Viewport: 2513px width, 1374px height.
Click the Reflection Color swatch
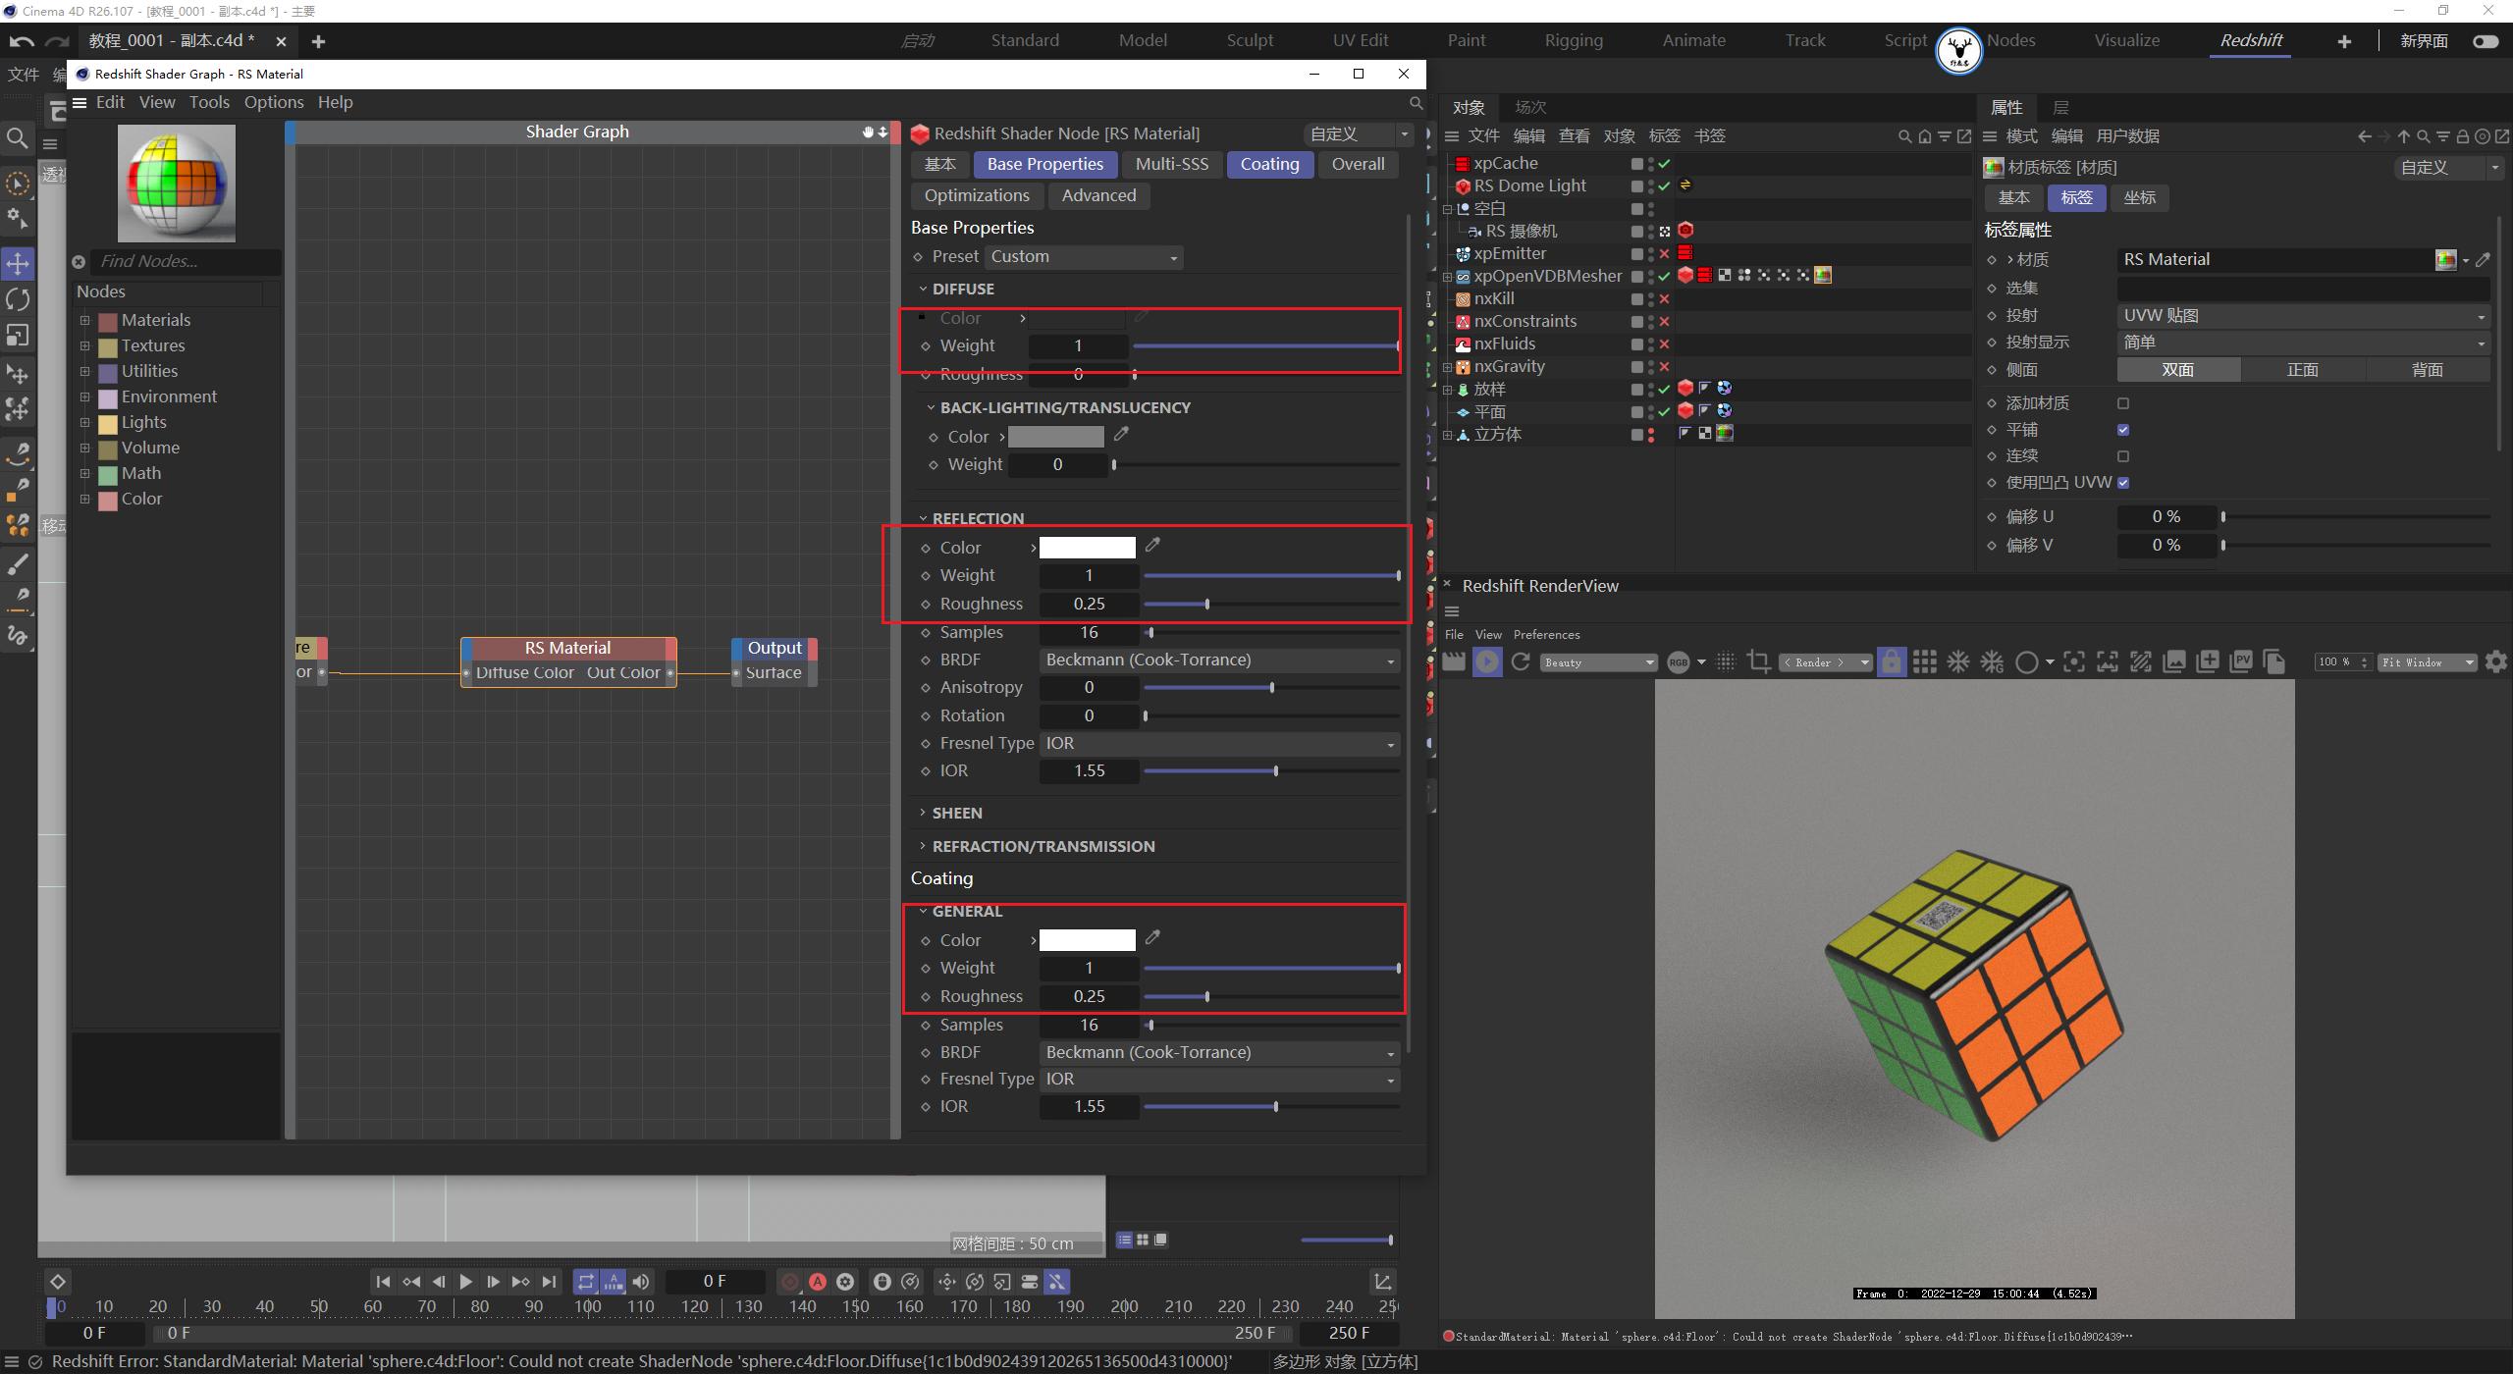coord(1086,547)
